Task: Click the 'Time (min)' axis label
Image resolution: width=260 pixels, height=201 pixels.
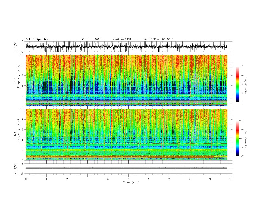Action: 131,182
